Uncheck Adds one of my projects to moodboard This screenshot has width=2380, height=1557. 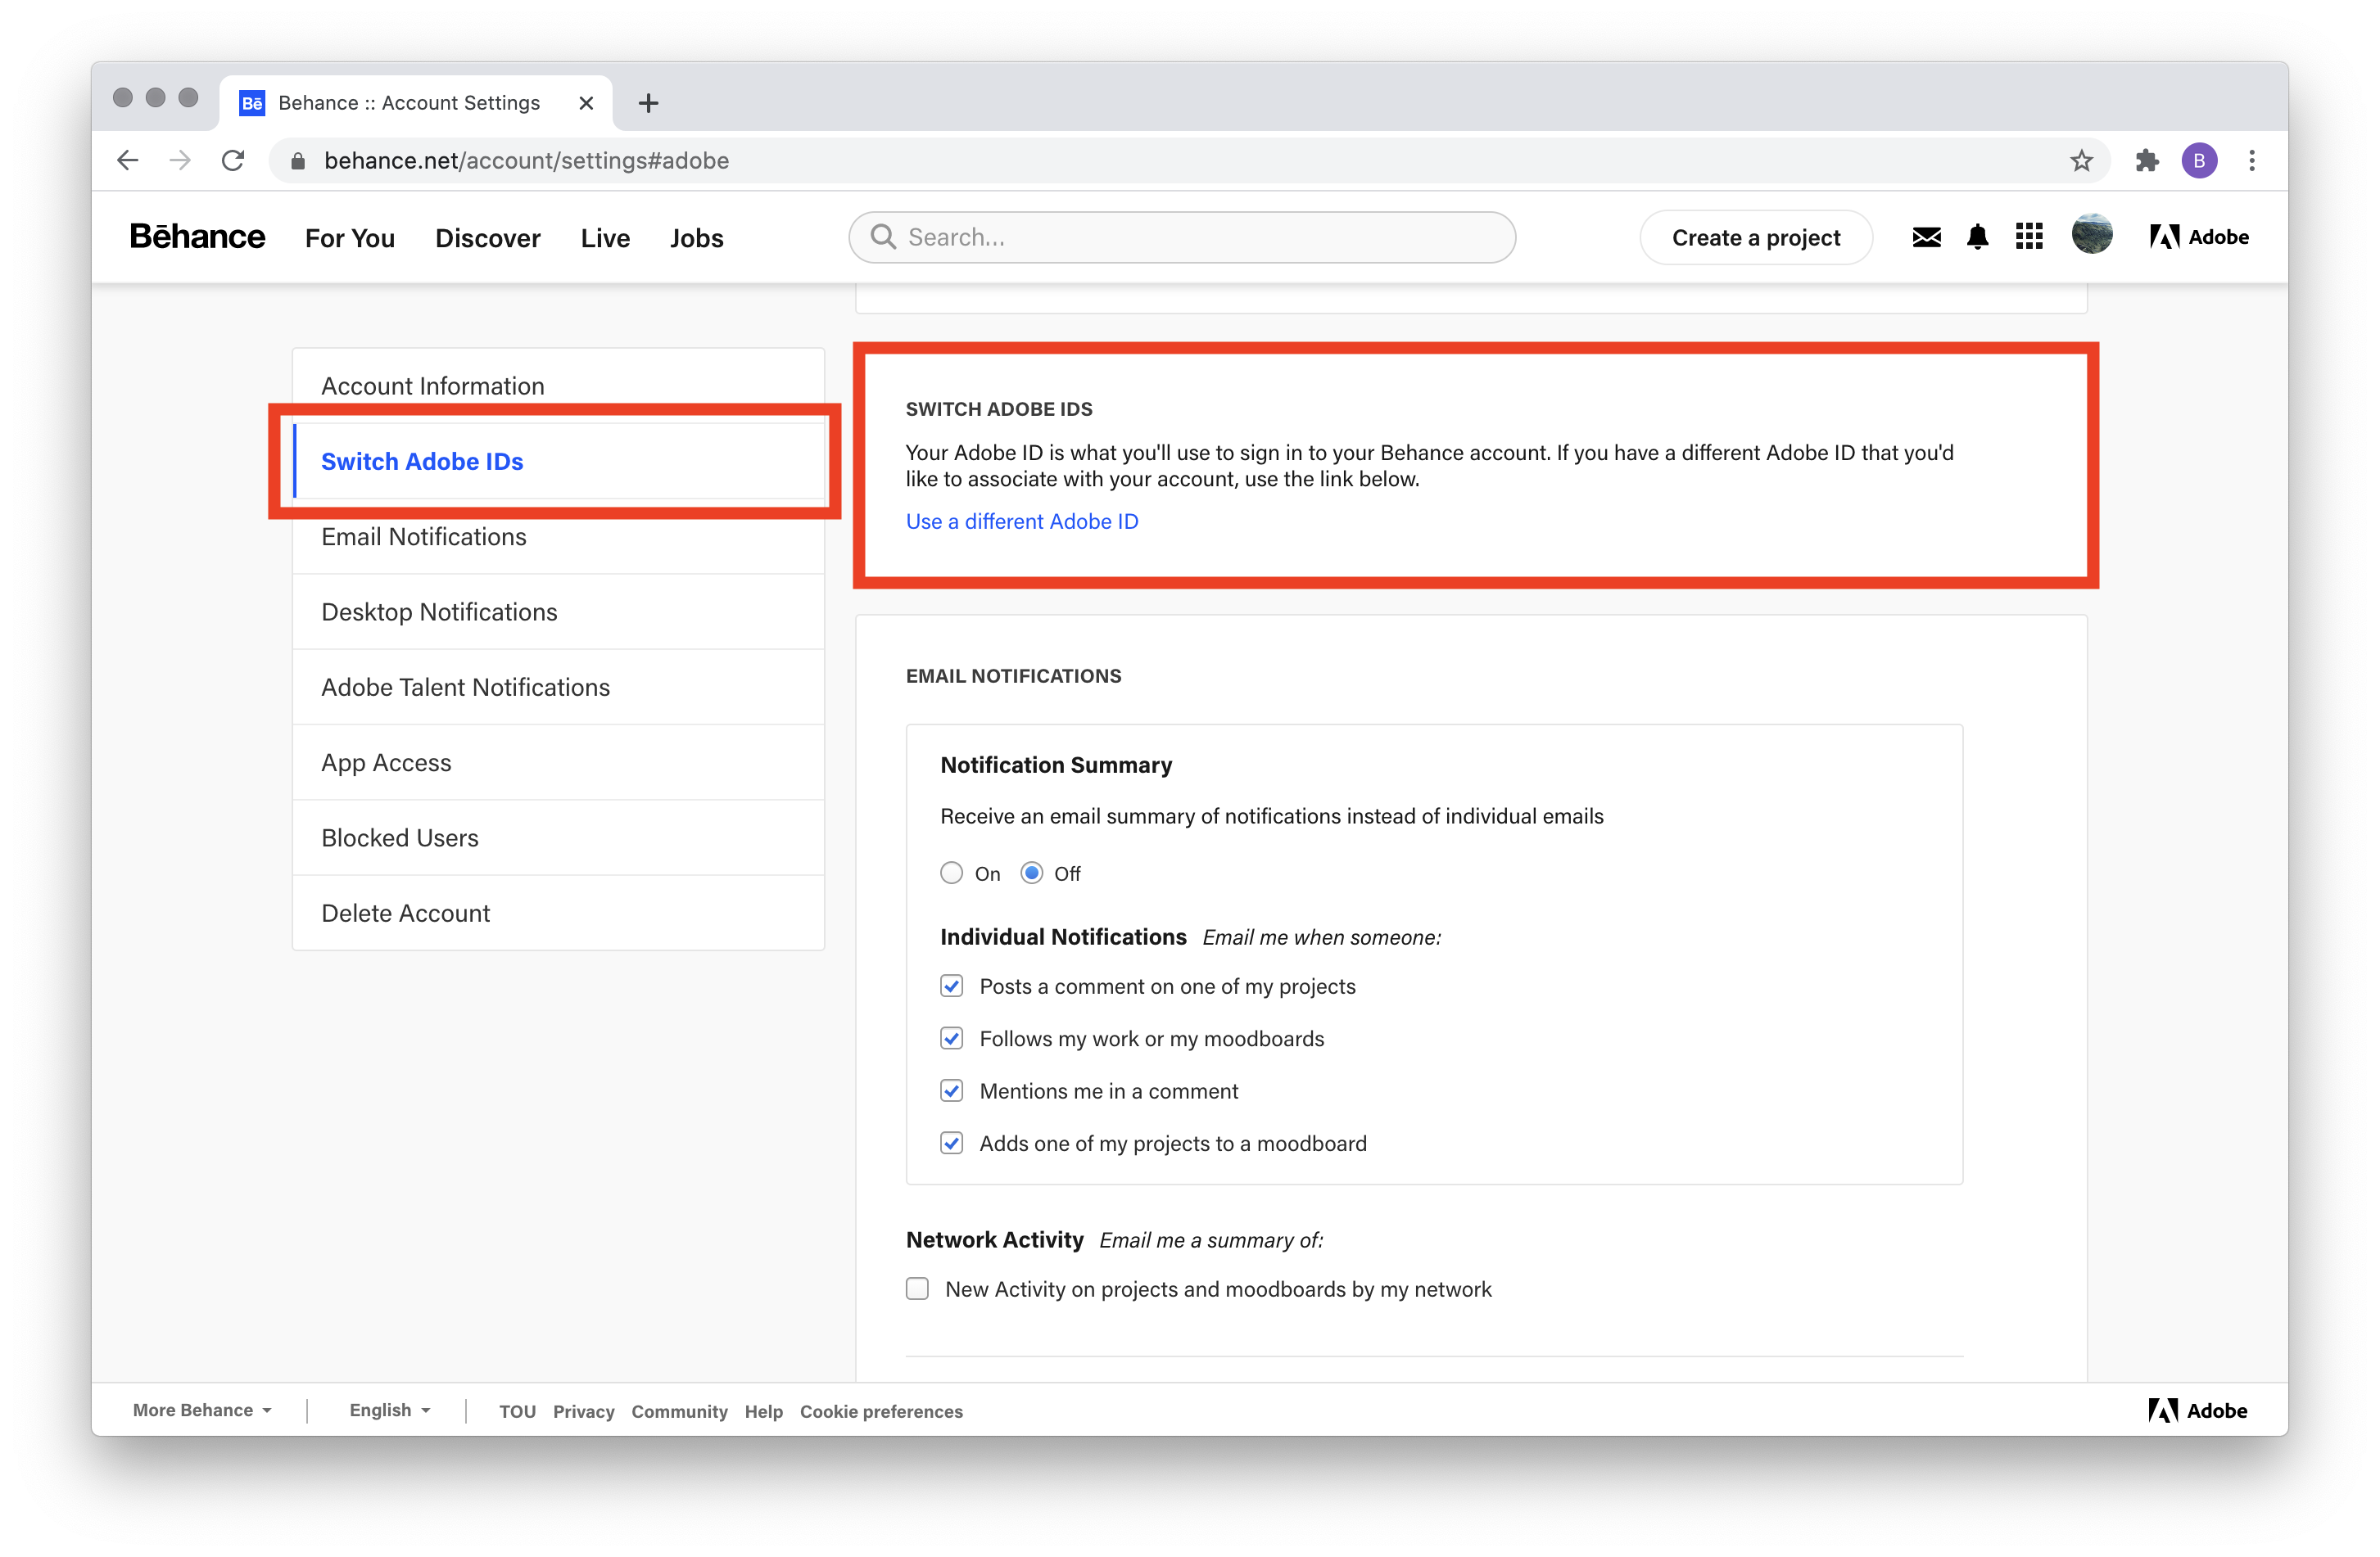pyautogui.click(x=952, y=1144)
